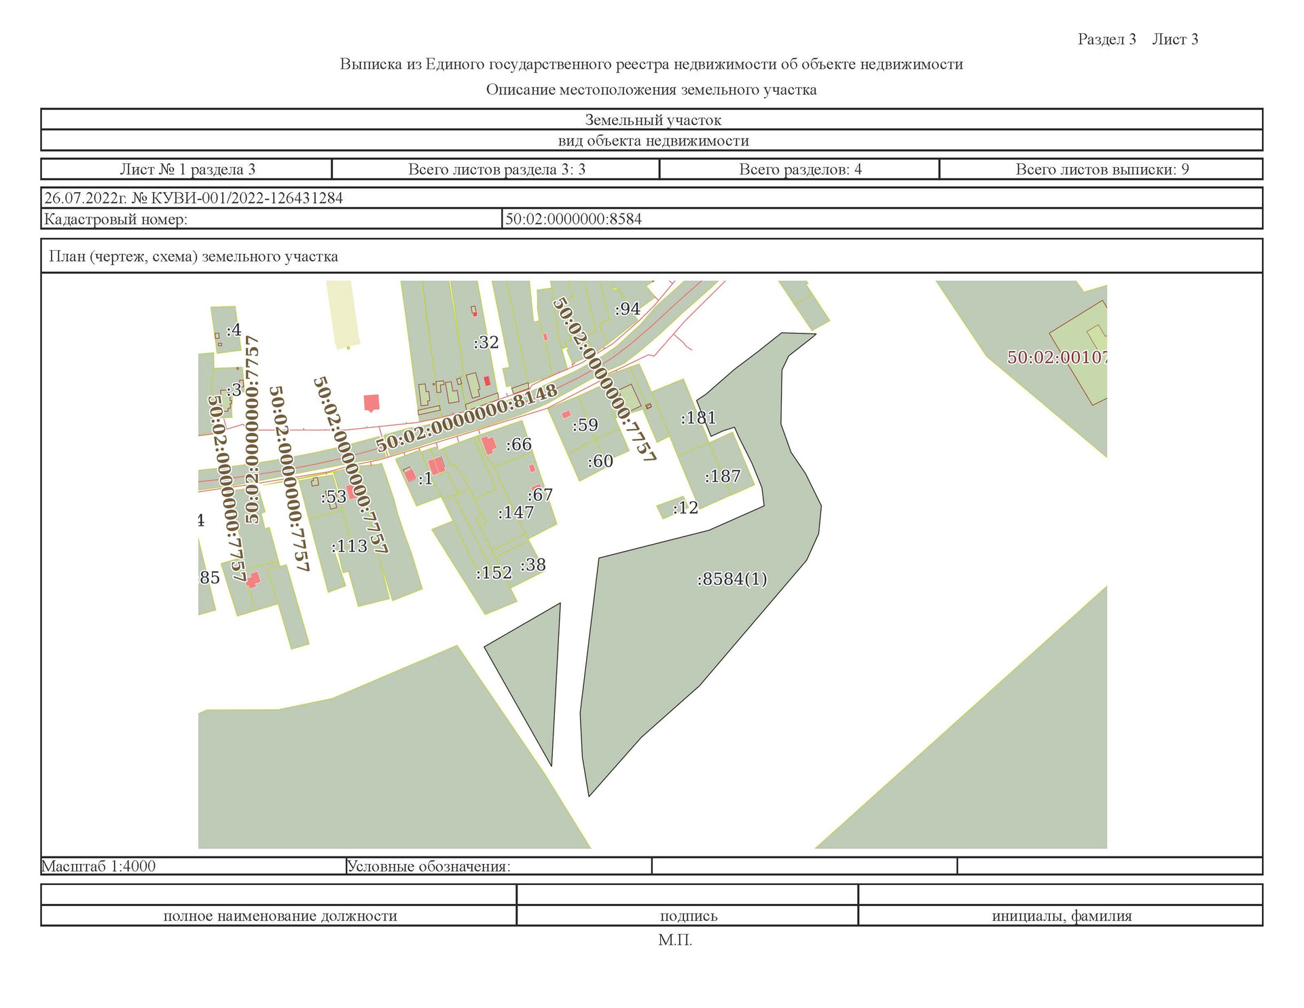Select parcel label :187
This screenshot has height=1008, width=1304.
[722, 476]
